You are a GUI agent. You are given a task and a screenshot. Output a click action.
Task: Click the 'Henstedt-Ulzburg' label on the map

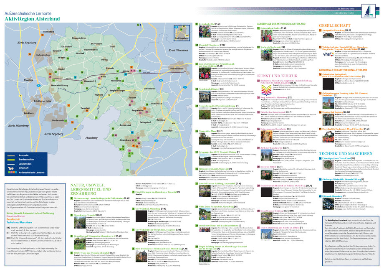[59, 85]
